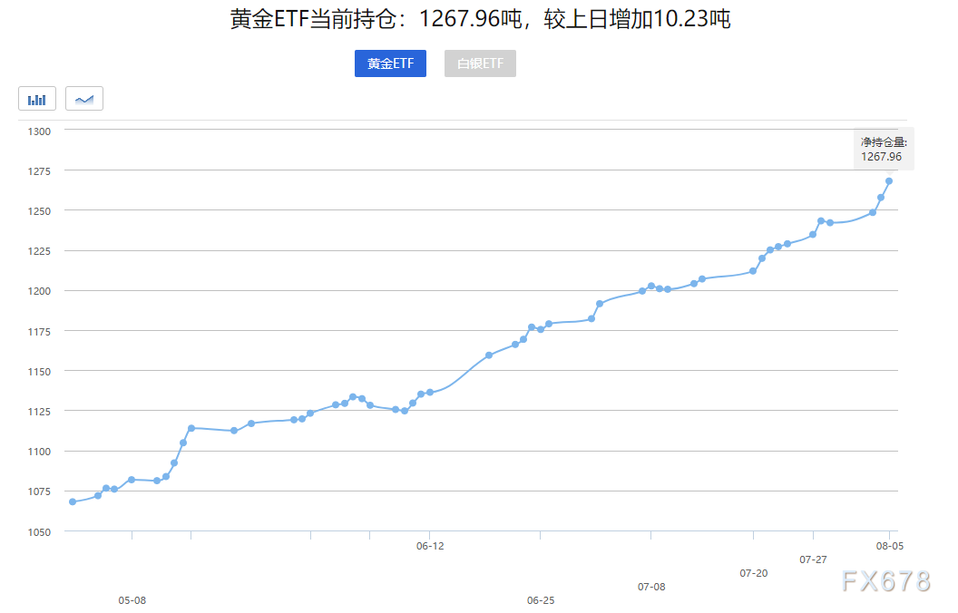Select the 黄金ETF tab
This screenshot has width=958, height=613.
click(x=390, y=64)
